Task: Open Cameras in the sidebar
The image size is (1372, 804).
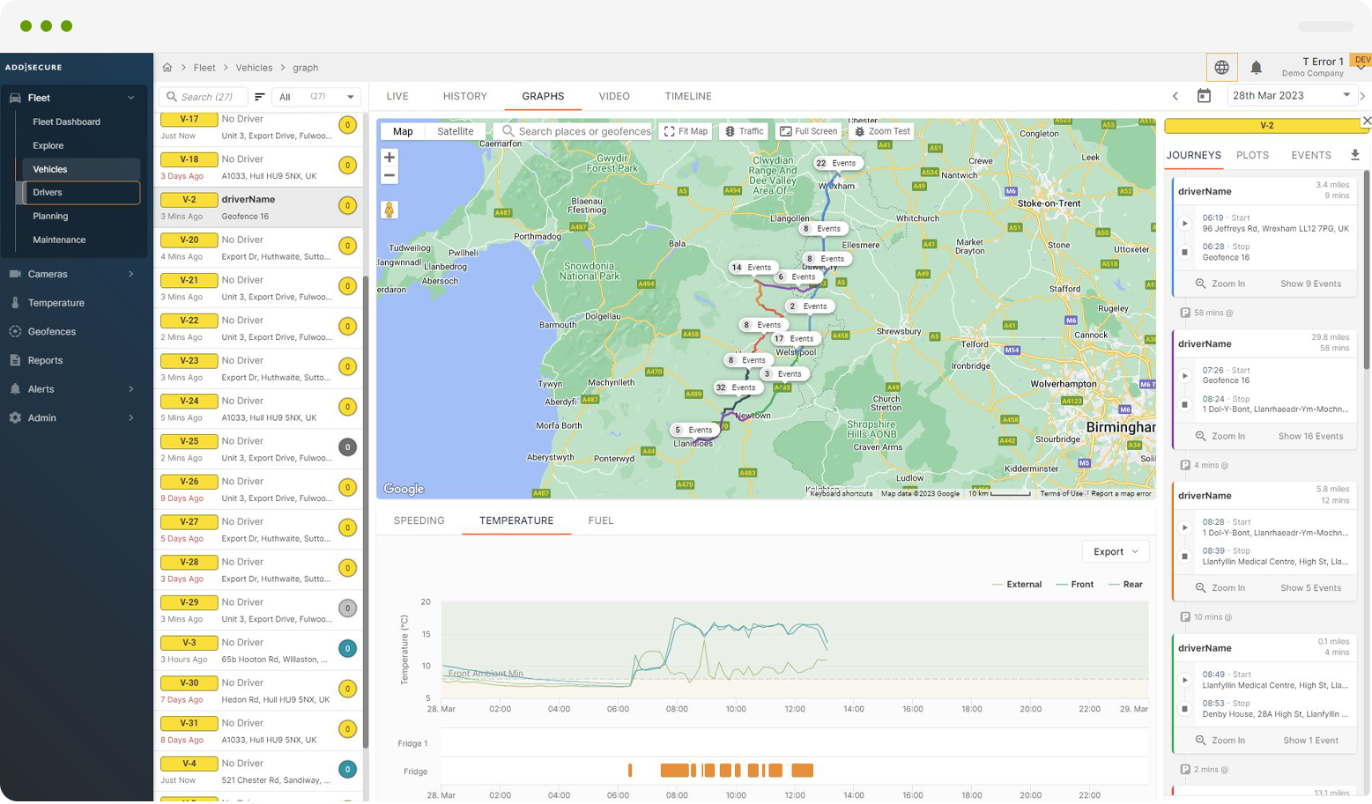Action: 48,274
